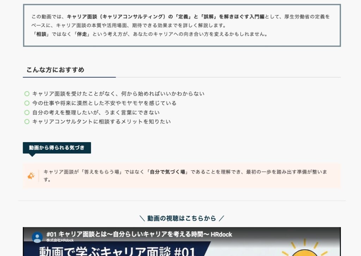Screen dimensions: 361x256
Task: Click the 動画の視聴はこちらから heading
Action: pyautogui.click(x=182, y=218)
